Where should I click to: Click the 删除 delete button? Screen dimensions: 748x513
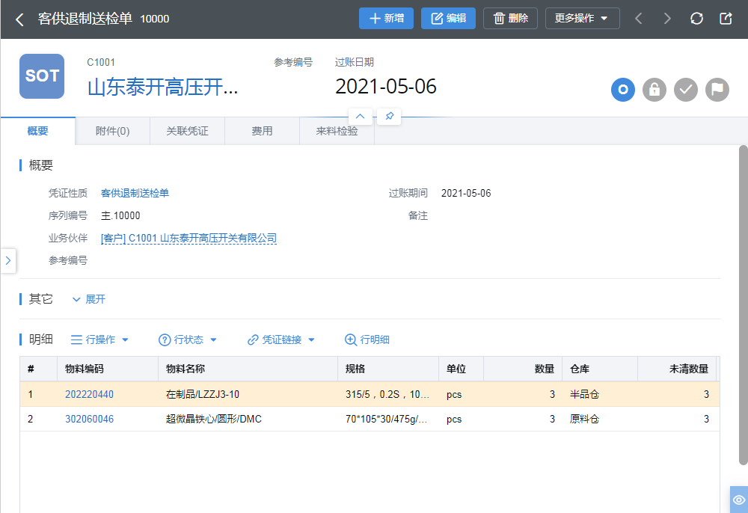click(x=510, y=19)
